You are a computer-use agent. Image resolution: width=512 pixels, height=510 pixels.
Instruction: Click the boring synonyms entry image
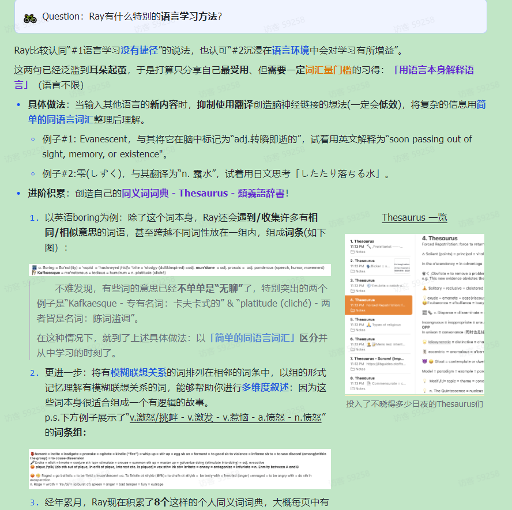[x=180, y=270]
